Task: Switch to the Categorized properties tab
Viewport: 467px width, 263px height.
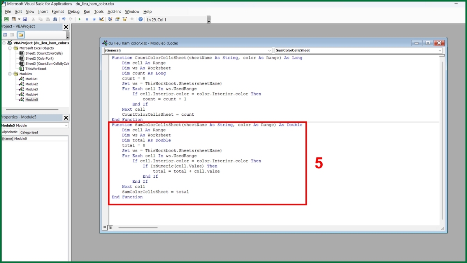Action: [x=29, y=132]
